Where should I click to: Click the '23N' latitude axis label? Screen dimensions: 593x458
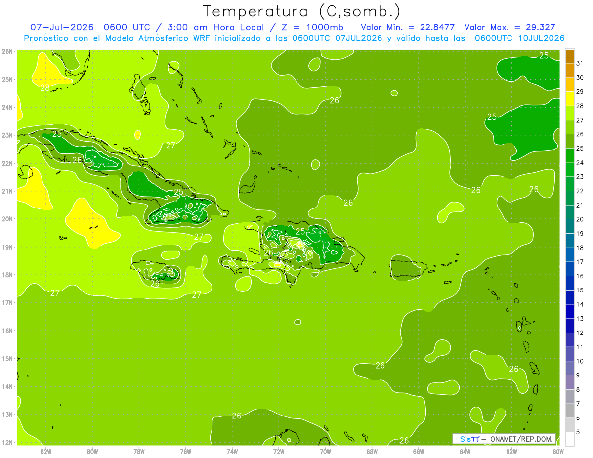(7, 135)
